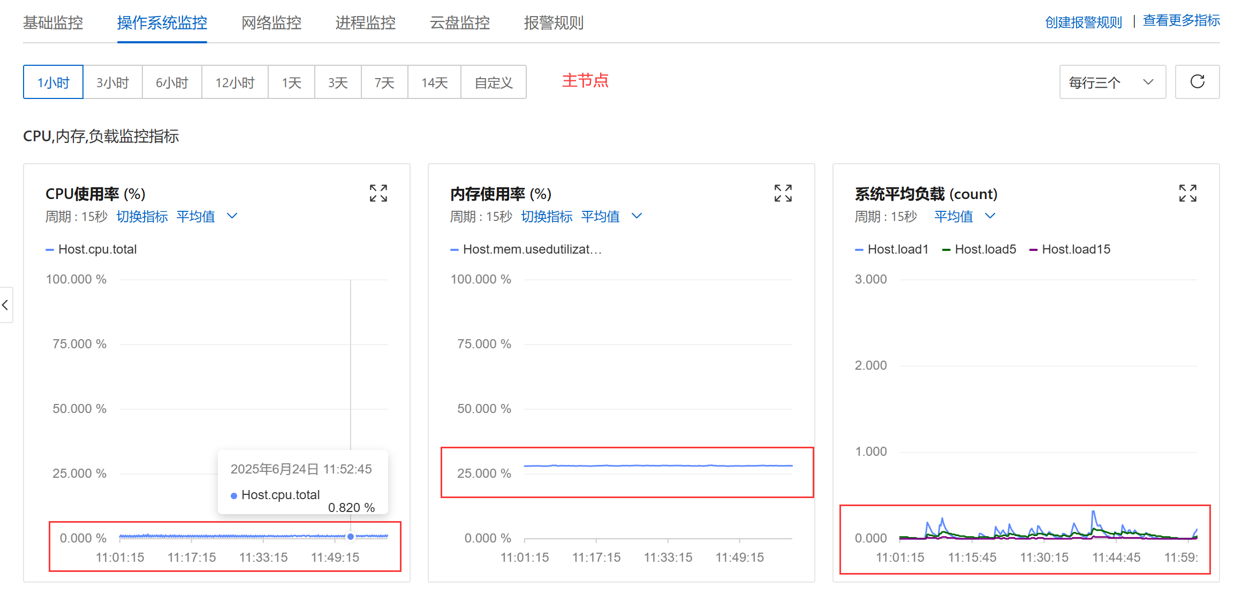The height and width of the screenshot is (596, 1242).
Task: Open the 报警规则 tab
Action: pyautogui.click(x=554, y=22)
